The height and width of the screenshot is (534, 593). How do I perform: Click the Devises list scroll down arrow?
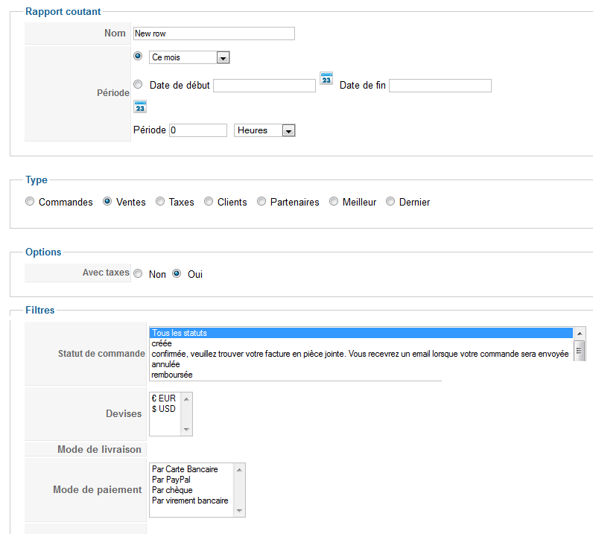tap(186, 430)
